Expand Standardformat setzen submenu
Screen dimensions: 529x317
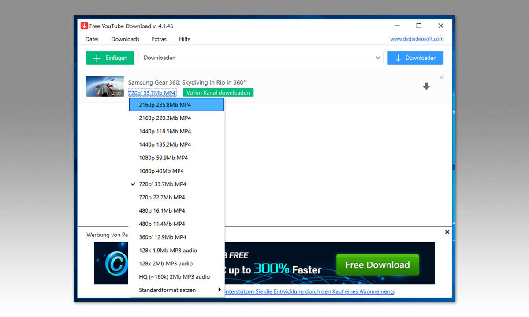(177, 290)
